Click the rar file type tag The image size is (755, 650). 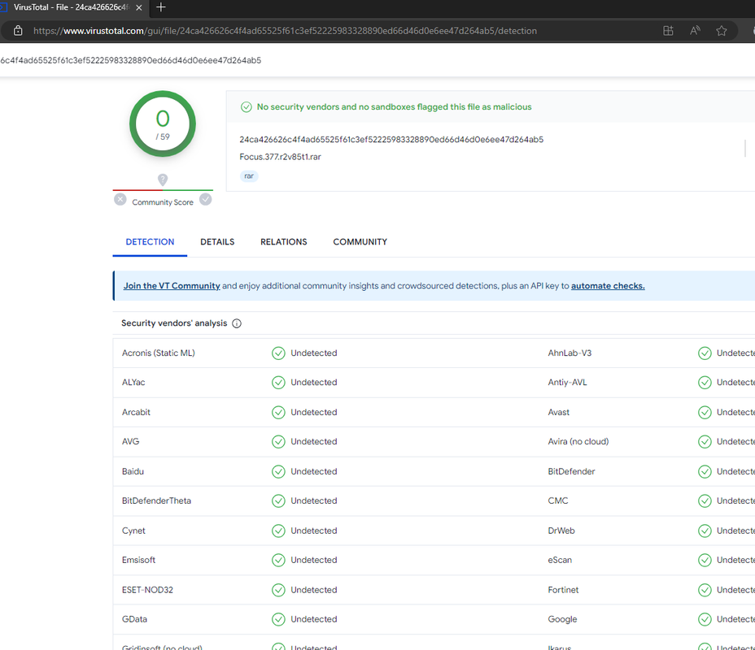(x=249, y=176)
